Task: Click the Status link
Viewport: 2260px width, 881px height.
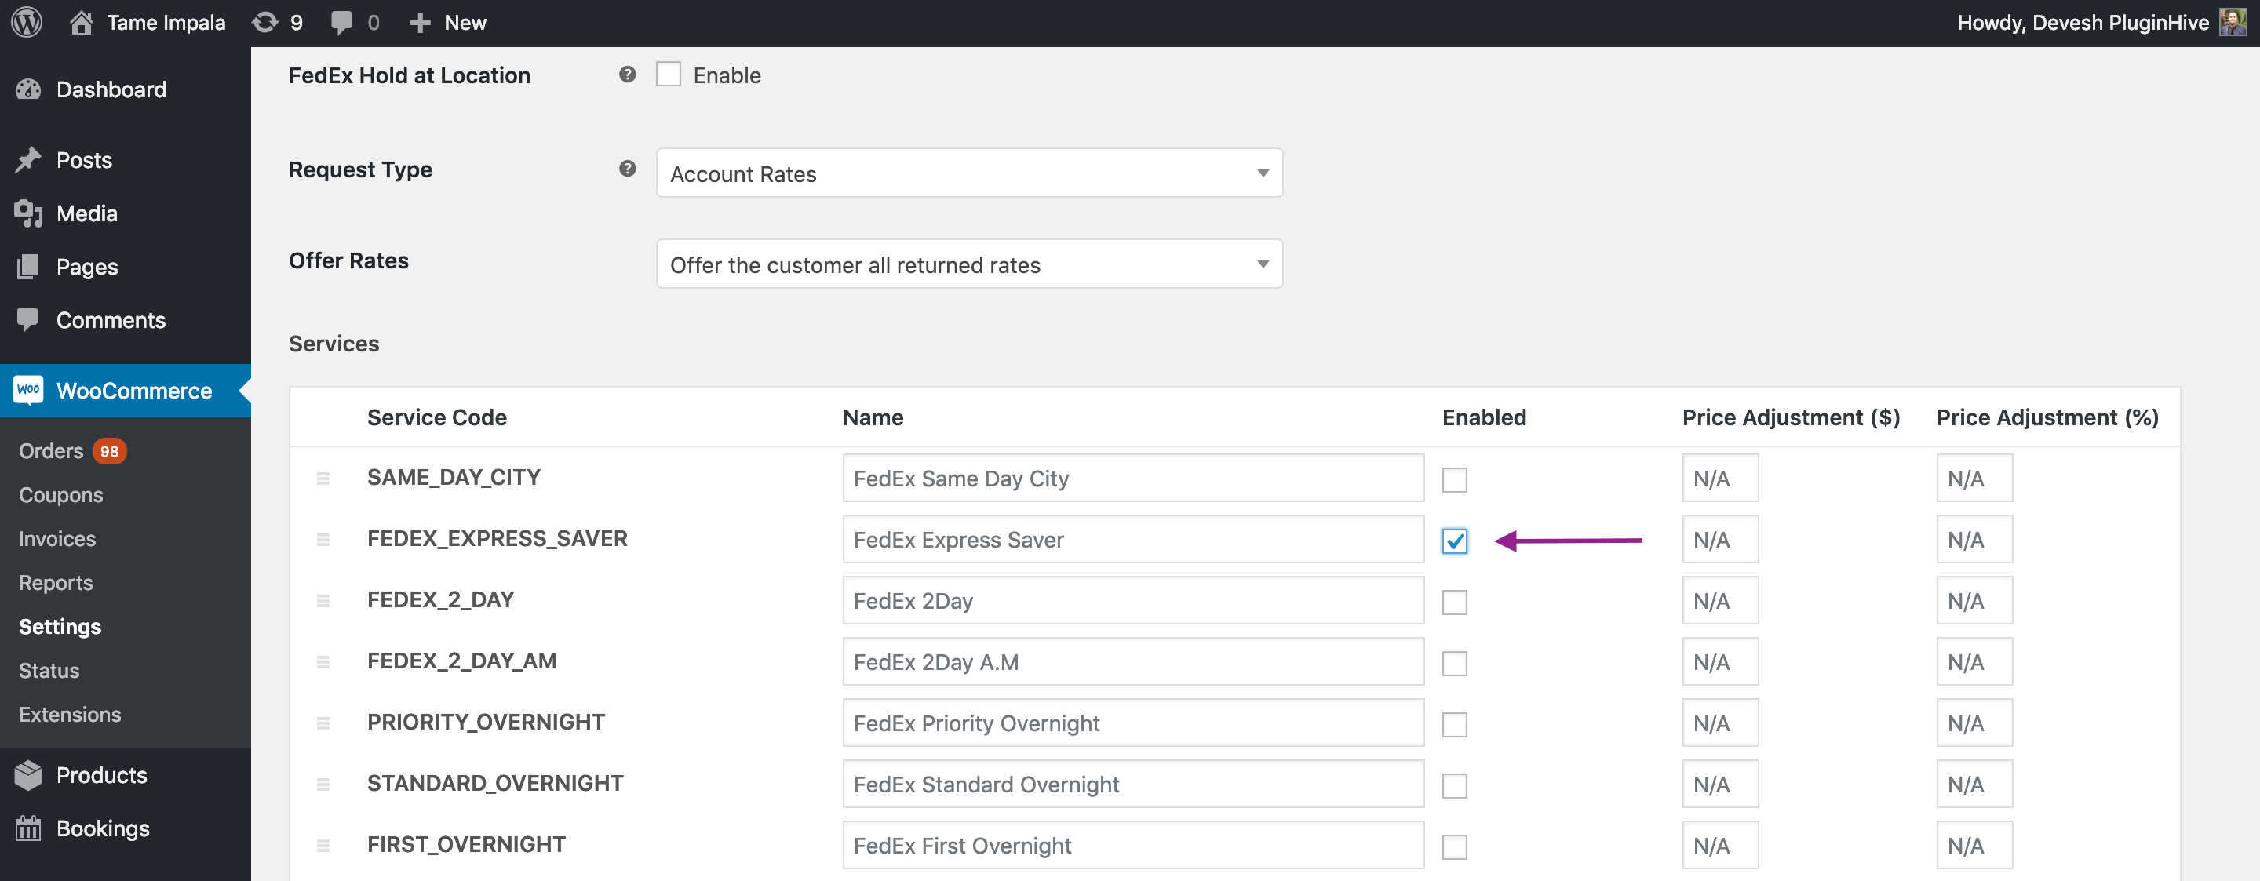Action: click(48, 671)
